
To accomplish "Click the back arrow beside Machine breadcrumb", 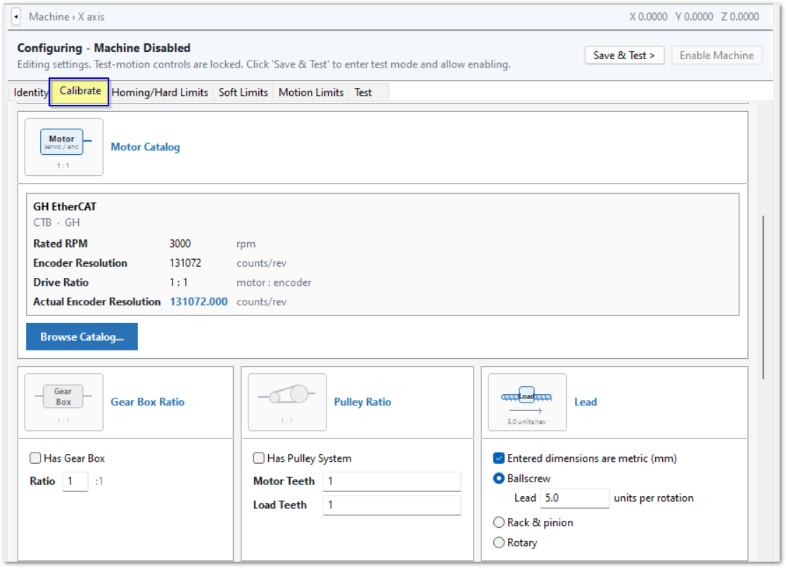I will click(16, 17).
